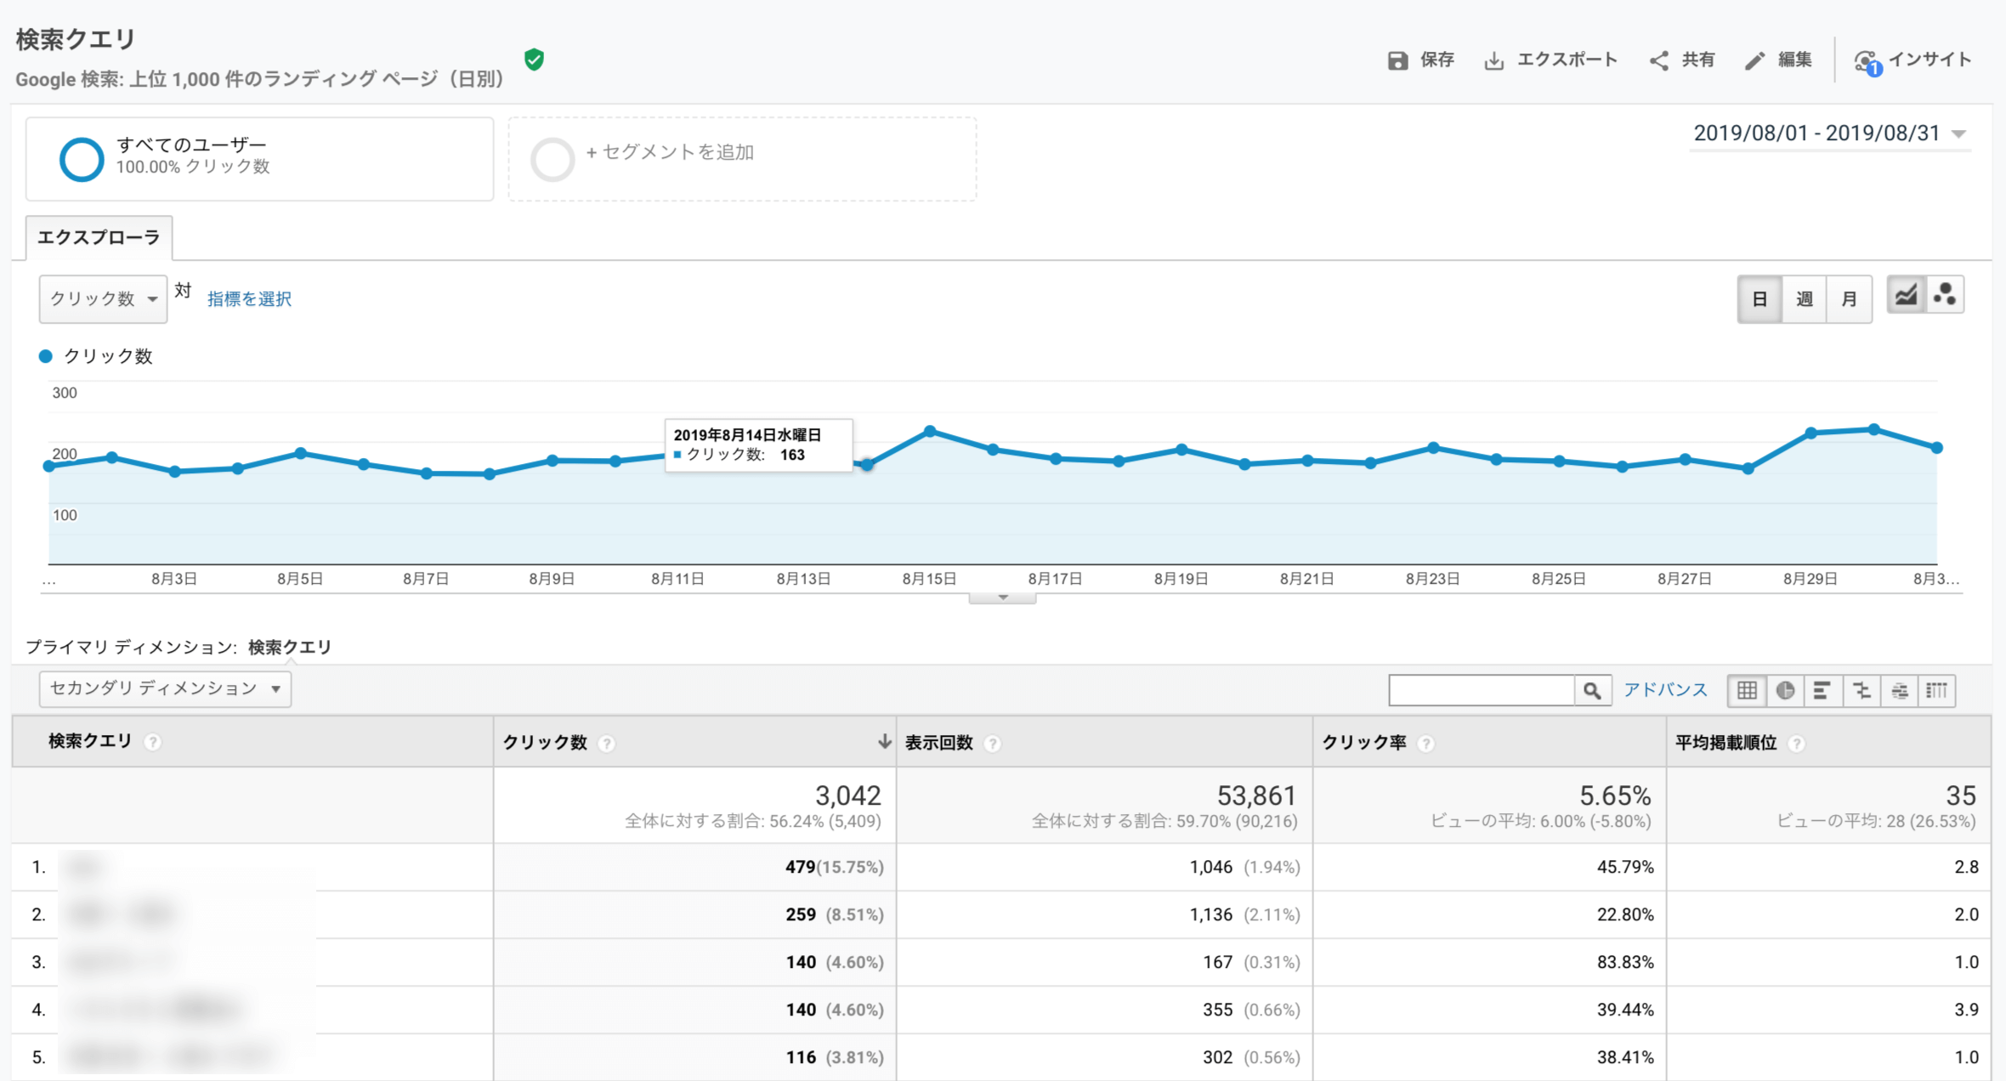Click + セグメントを追加 box
Viewport: 2006px width, 1081px height.
click(x=742, y=159)
